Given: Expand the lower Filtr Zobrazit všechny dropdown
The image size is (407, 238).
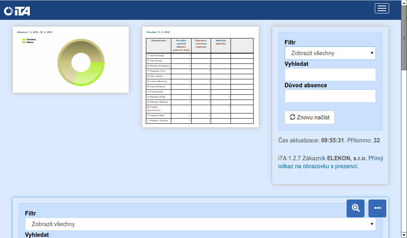Looking at the screenshot, I should [200, 224].
